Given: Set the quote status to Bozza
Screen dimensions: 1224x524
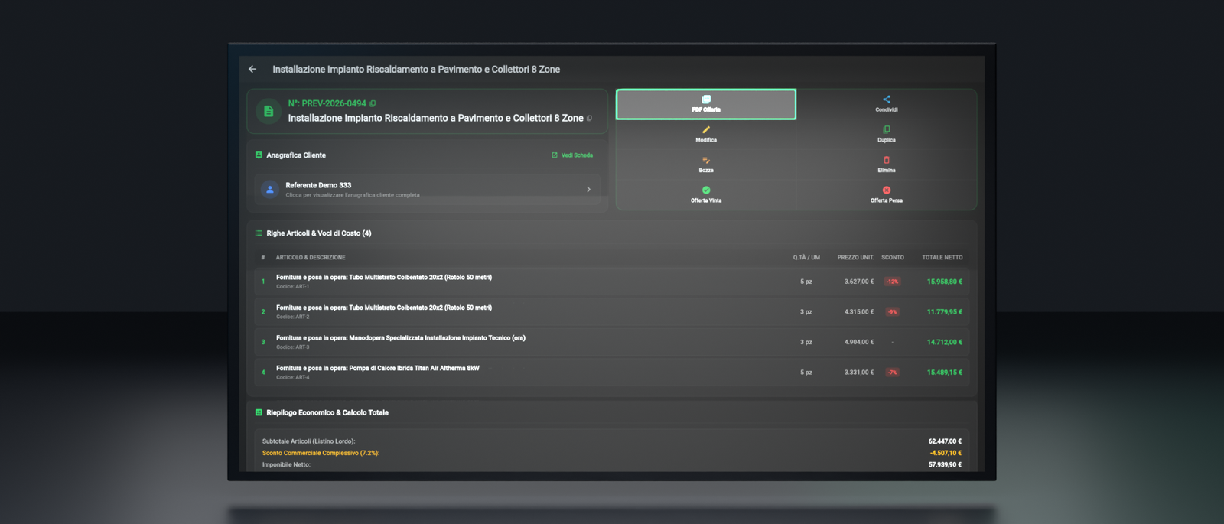Looking at the screenshot, I should [706, 164].
